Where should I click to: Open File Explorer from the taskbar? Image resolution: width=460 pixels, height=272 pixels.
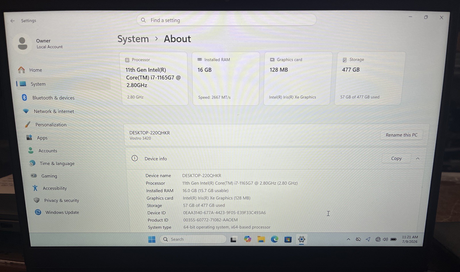tap(261, 239)
